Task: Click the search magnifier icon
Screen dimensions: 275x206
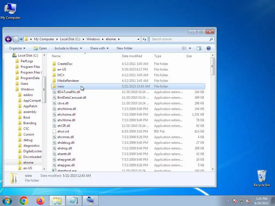Action: [211, 39]
